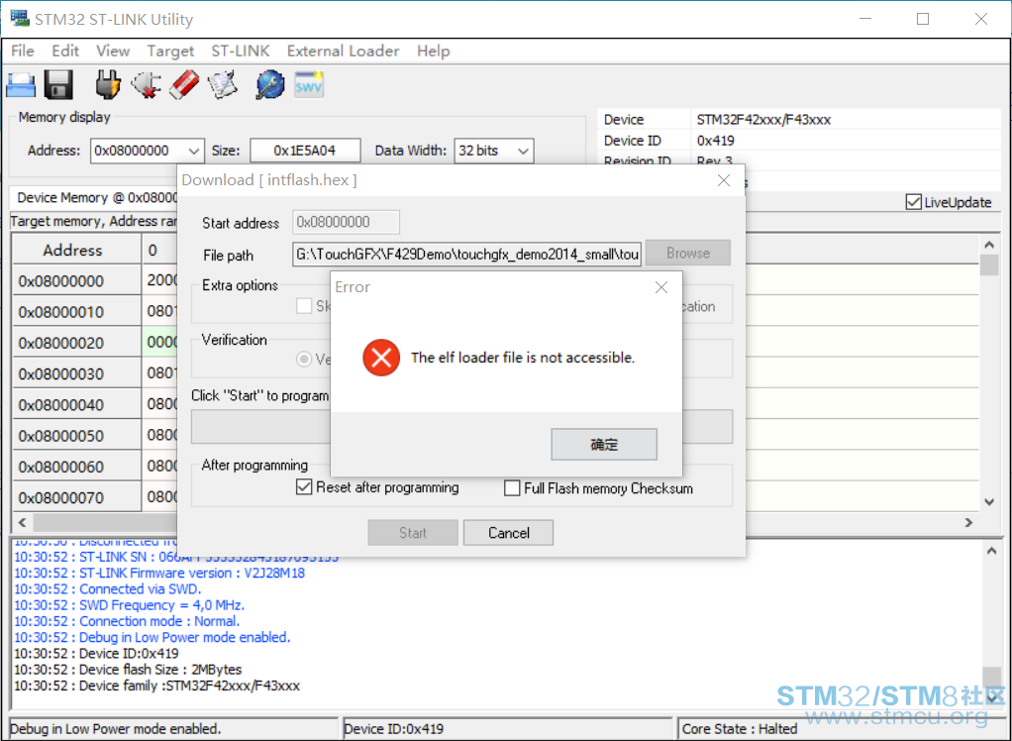Viewport: 1012px width, 741px height.
Task: Maximize the ST-LINK Utility window
Action: [923, 19]
